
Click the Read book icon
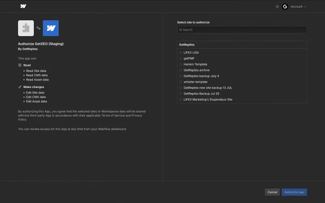point(20,65)
